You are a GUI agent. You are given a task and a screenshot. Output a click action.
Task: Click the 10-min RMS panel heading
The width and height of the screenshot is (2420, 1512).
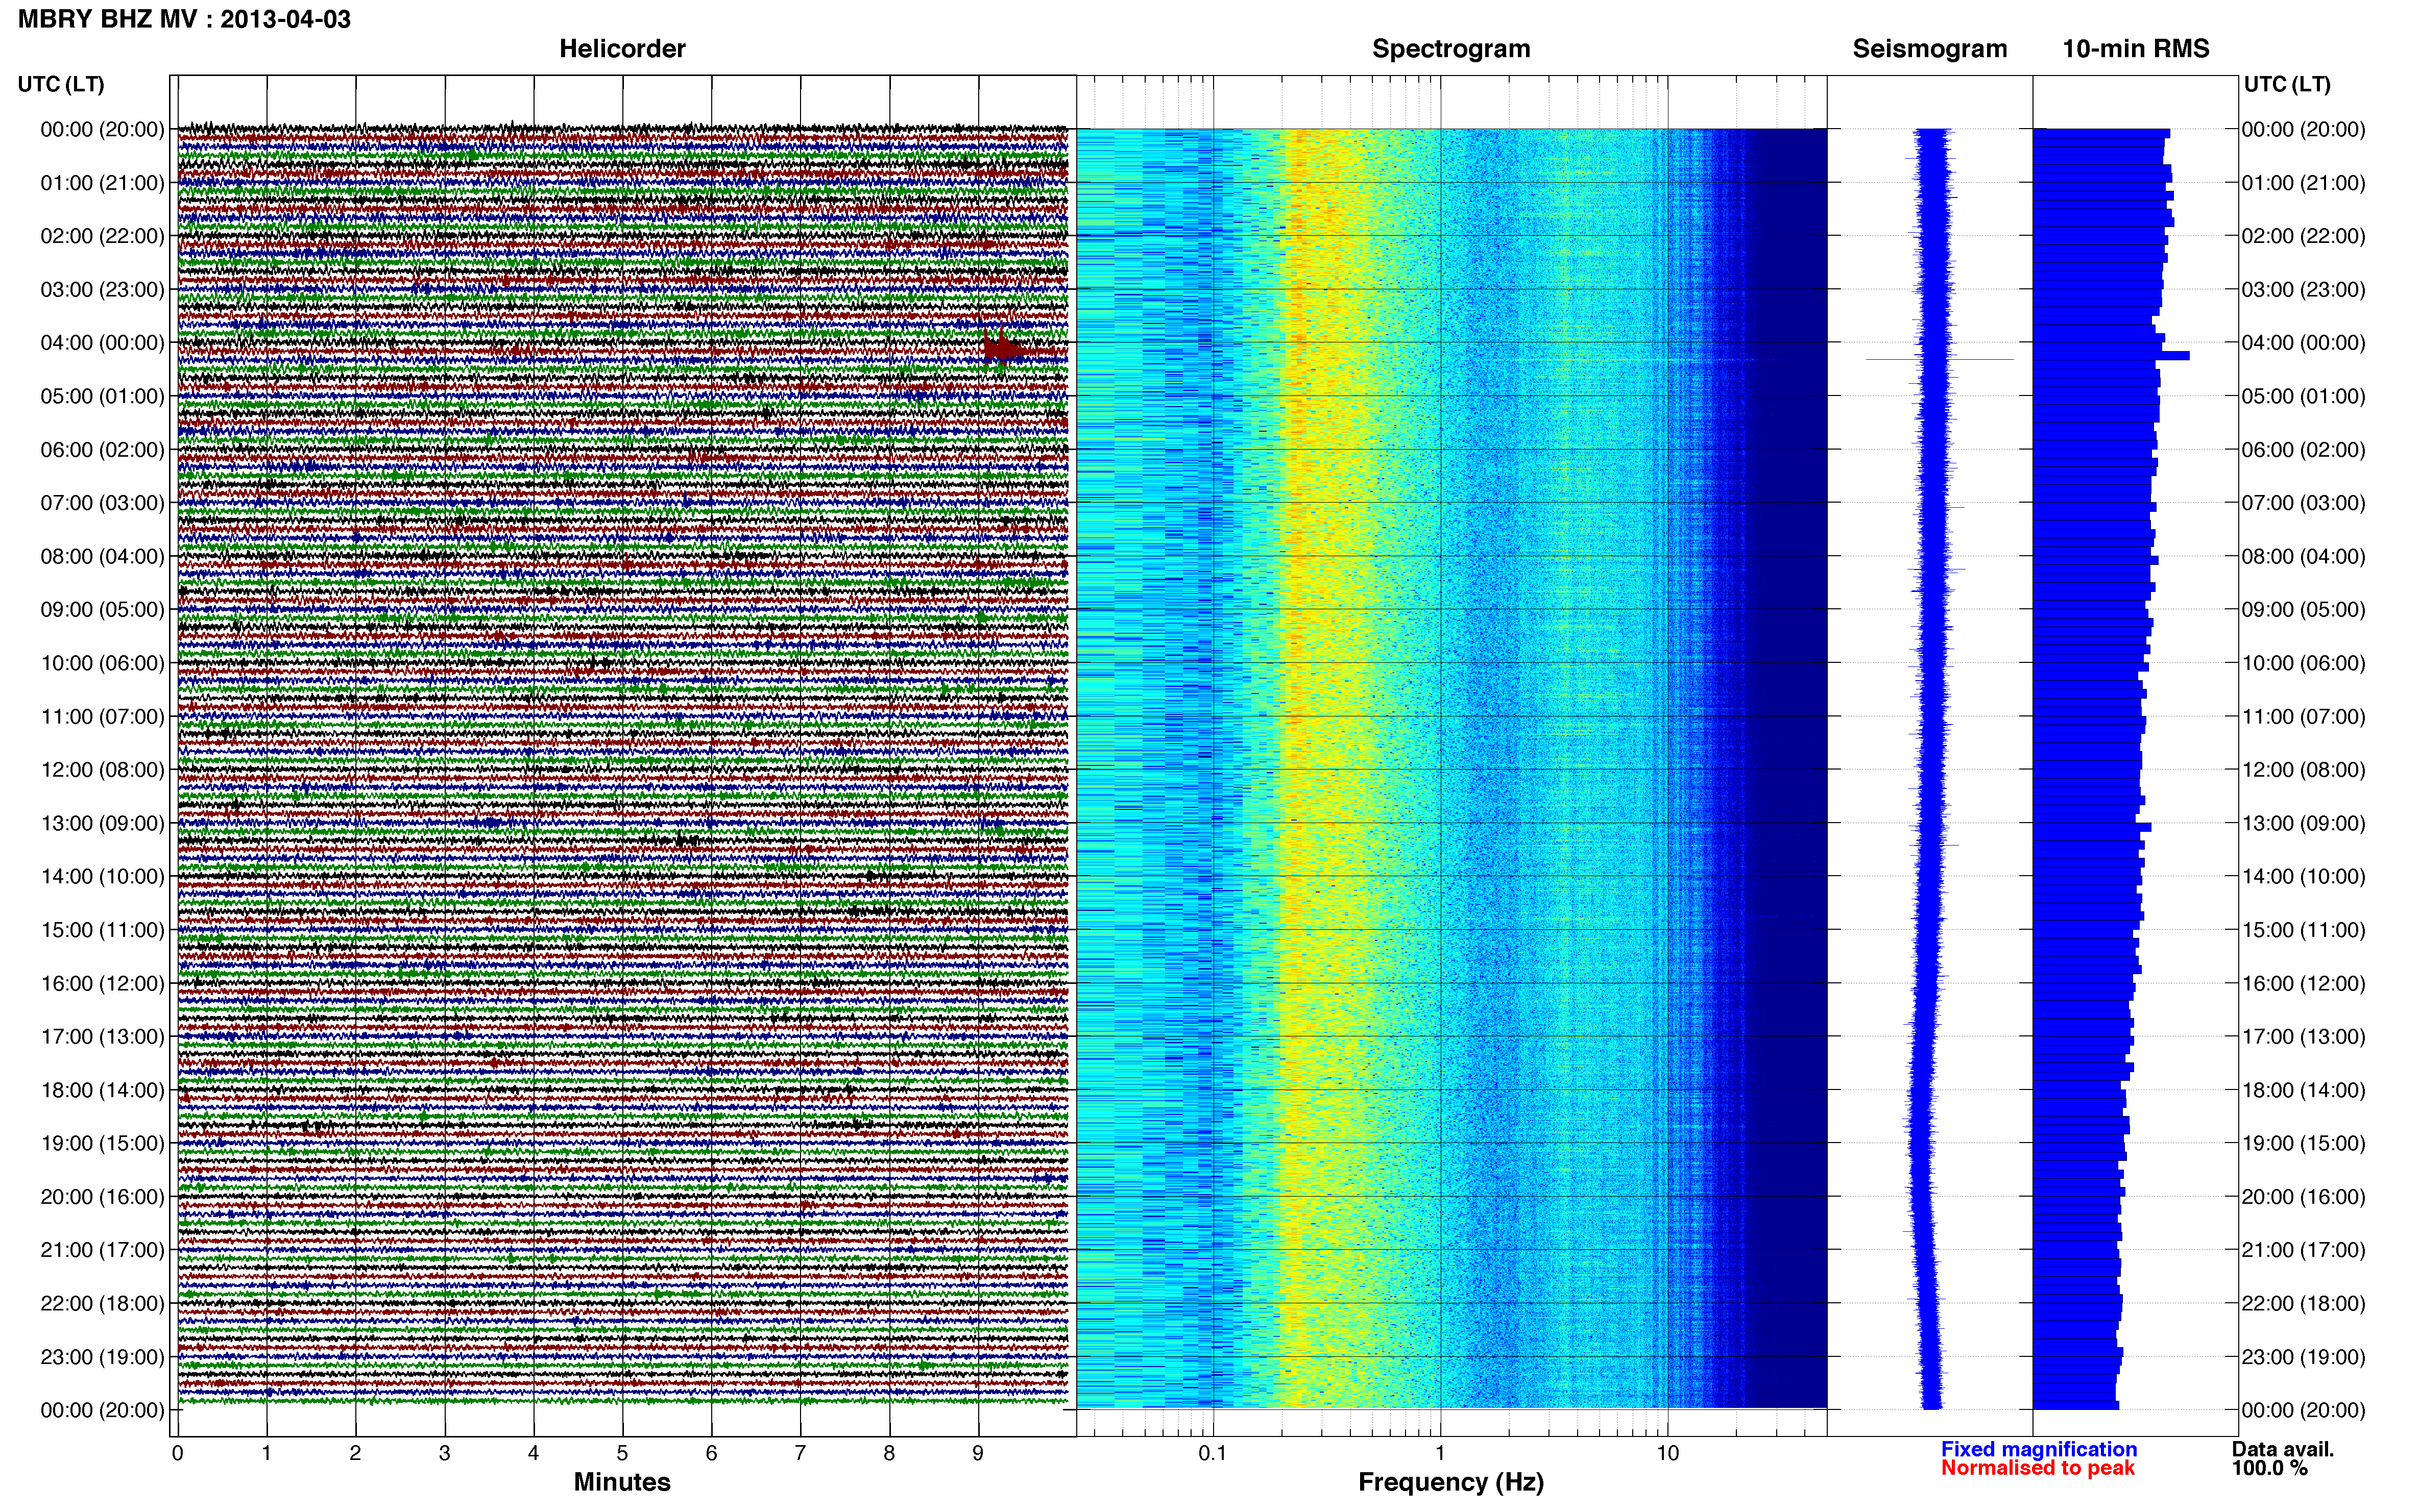tap(2136, 49)
